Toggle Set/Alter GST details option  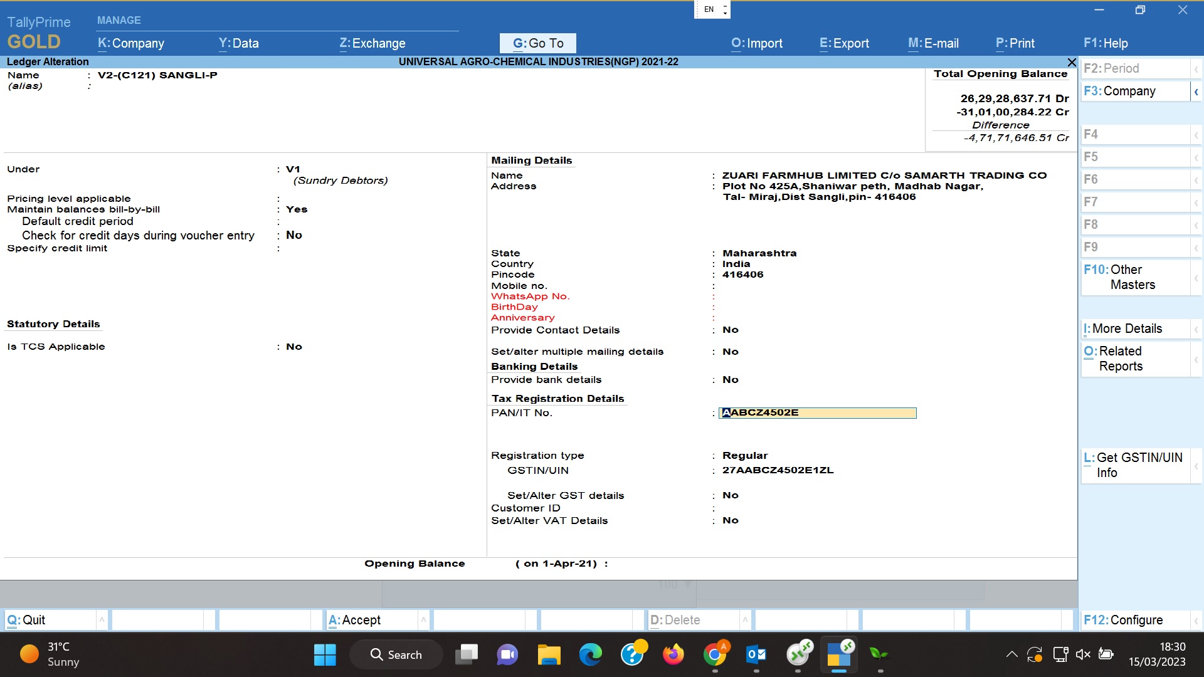pyautogui.click(x=731, y=495)
